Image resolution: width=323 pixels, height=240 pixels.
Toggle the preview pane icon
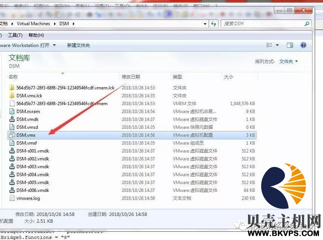pos(290,45)
